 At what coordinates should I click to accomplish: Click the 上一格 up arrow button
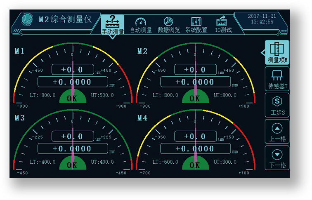click(x=277, y=132)
